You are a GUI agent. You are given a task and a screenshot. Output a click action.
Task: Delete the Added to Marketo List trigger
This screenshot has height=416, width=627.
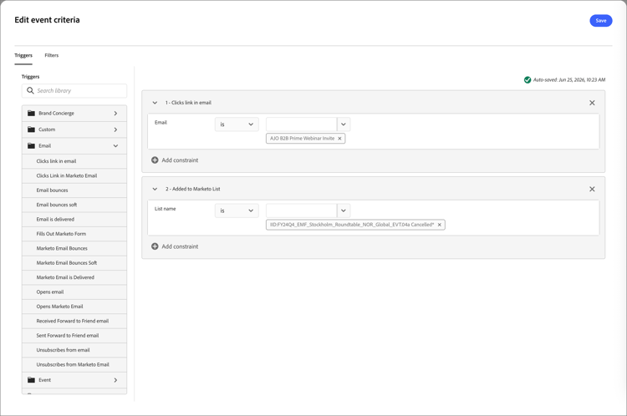592,189
